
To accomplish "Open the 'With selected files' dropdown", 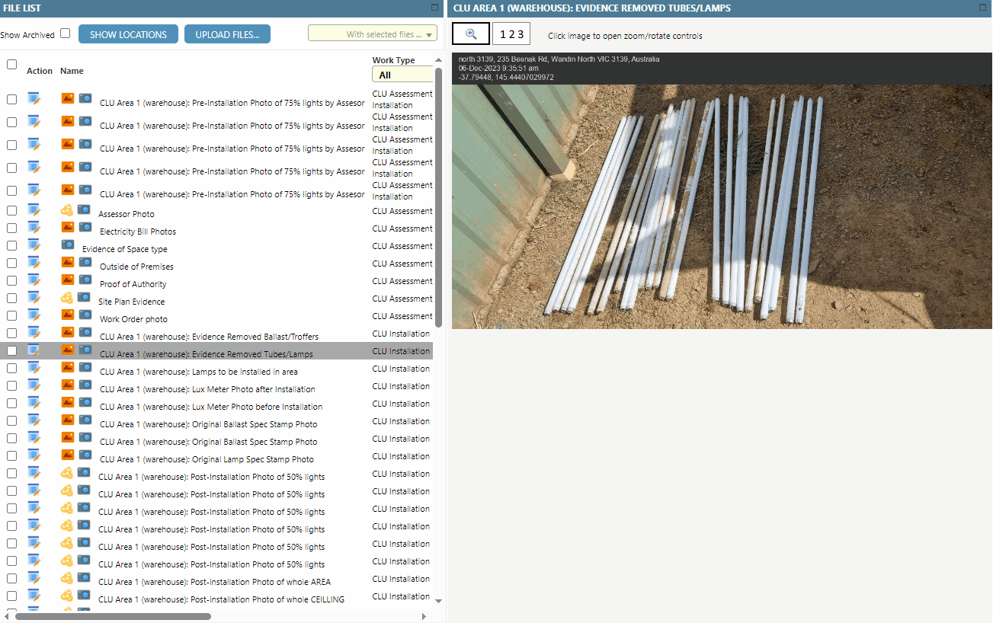I will (373, 34).
